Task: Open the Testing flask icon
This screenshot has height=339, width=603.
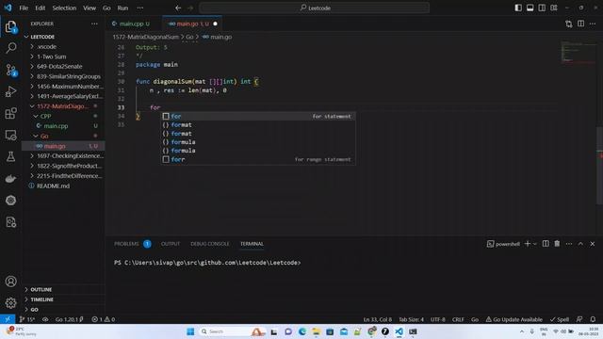Action: pos(10,156)
